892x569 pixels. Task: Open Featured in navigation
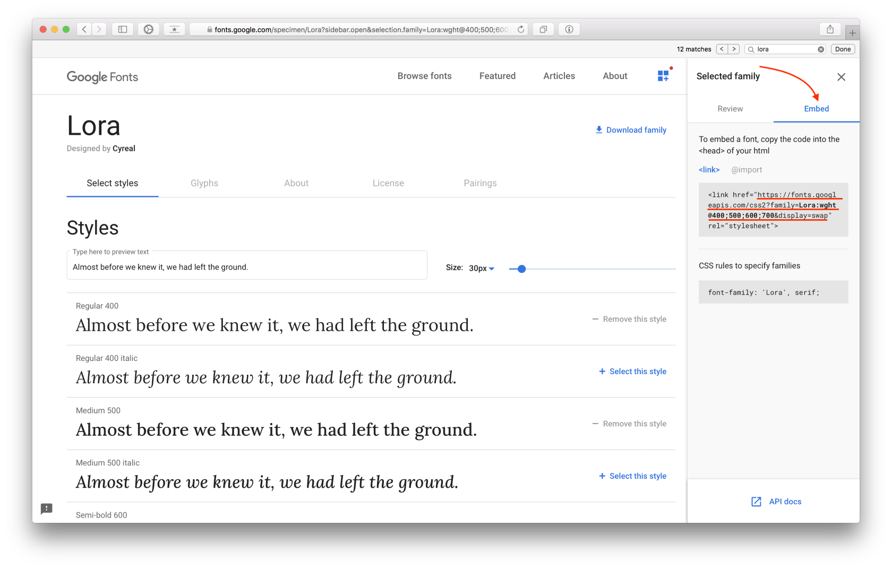pos(497,76)
